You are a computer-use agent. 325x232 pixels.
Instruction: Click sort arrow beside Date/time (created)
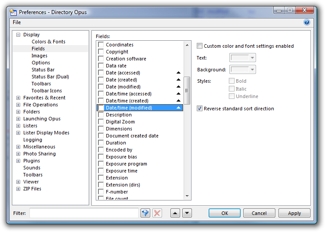coord(178,101)
